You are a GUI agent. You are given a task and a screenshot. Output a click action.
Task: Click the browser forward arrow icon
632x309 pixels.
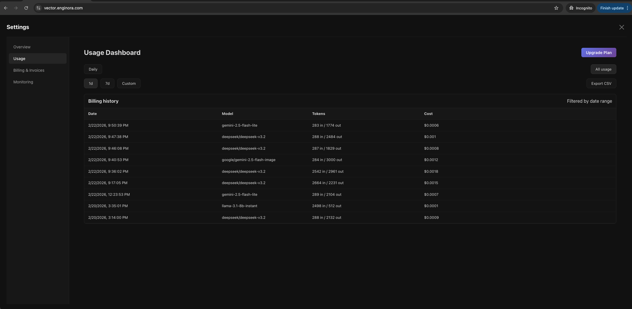coord(16,8)
